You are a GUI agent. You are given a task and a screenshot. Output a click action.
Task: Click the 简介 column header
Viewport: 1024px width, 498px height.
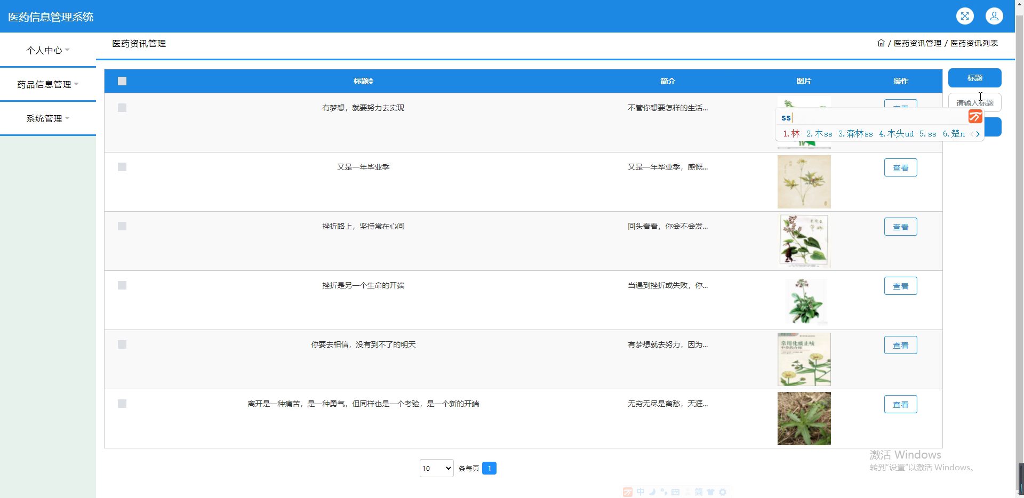[668, 81]
